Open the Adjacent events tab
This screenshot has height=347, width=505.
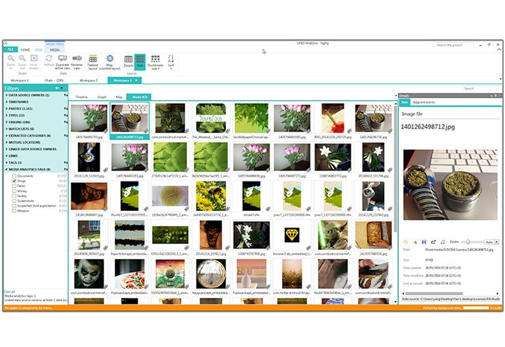(423, 103)
